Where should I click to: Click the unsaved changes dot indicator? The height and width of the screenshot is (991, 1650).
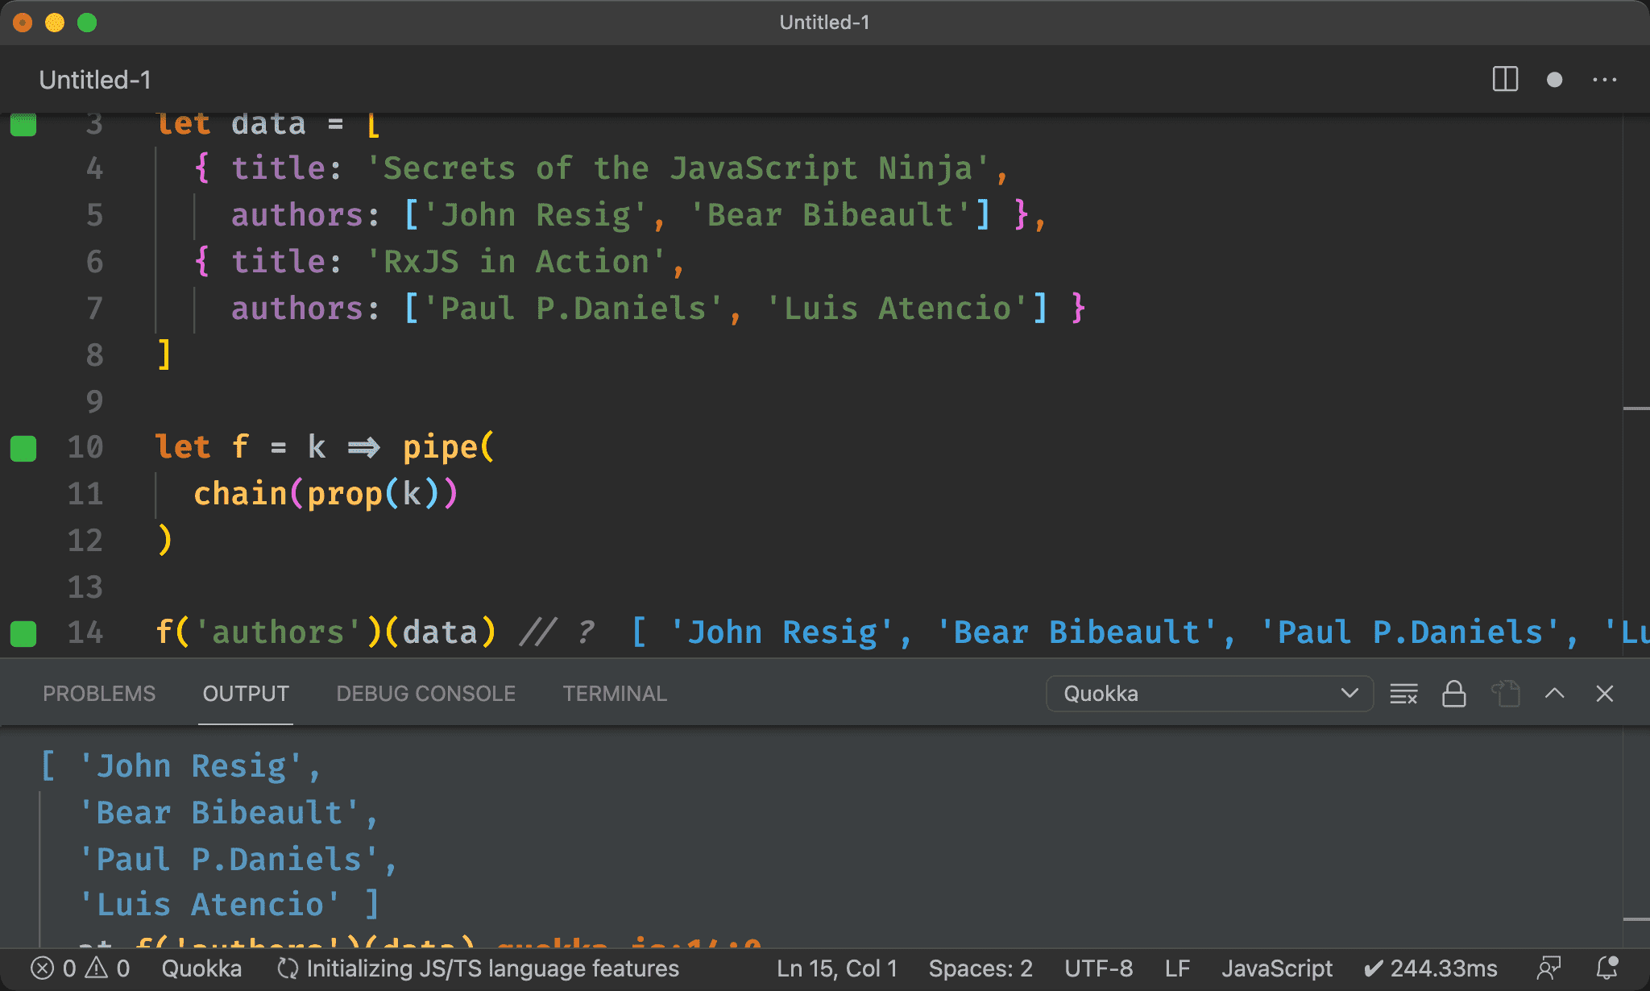point(1555,80)
